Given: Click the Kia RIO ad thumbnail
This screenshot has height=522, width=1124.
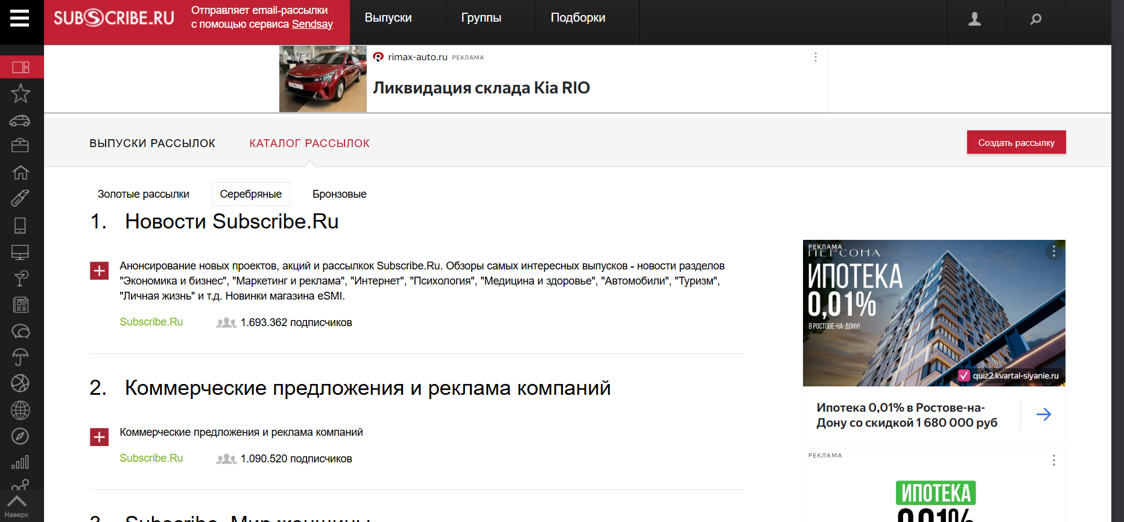Looking at the screenshot, I should click(x=323, y=79).
